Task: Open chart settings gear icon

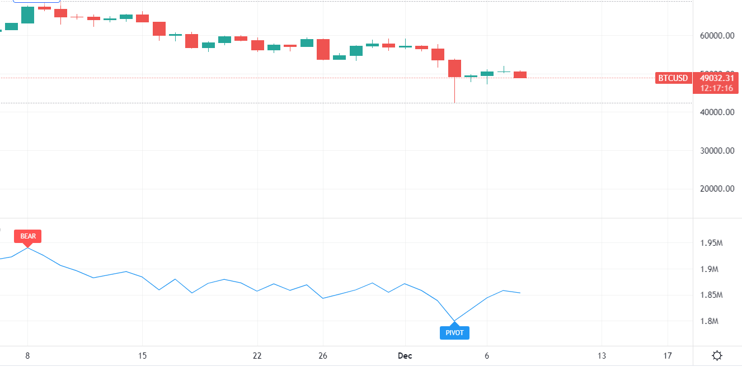Action: click(x=717, y=356)
